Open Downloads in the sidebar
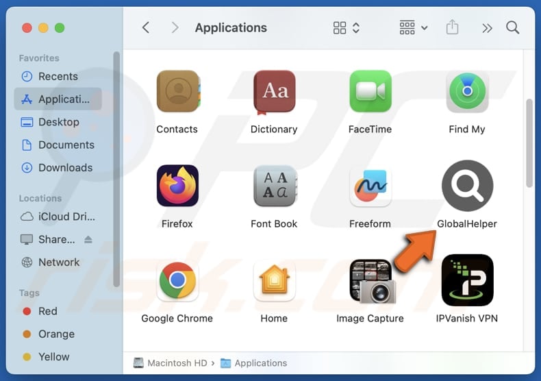The height and width of the screenshot is (381, 541). [x=58, y=168]
